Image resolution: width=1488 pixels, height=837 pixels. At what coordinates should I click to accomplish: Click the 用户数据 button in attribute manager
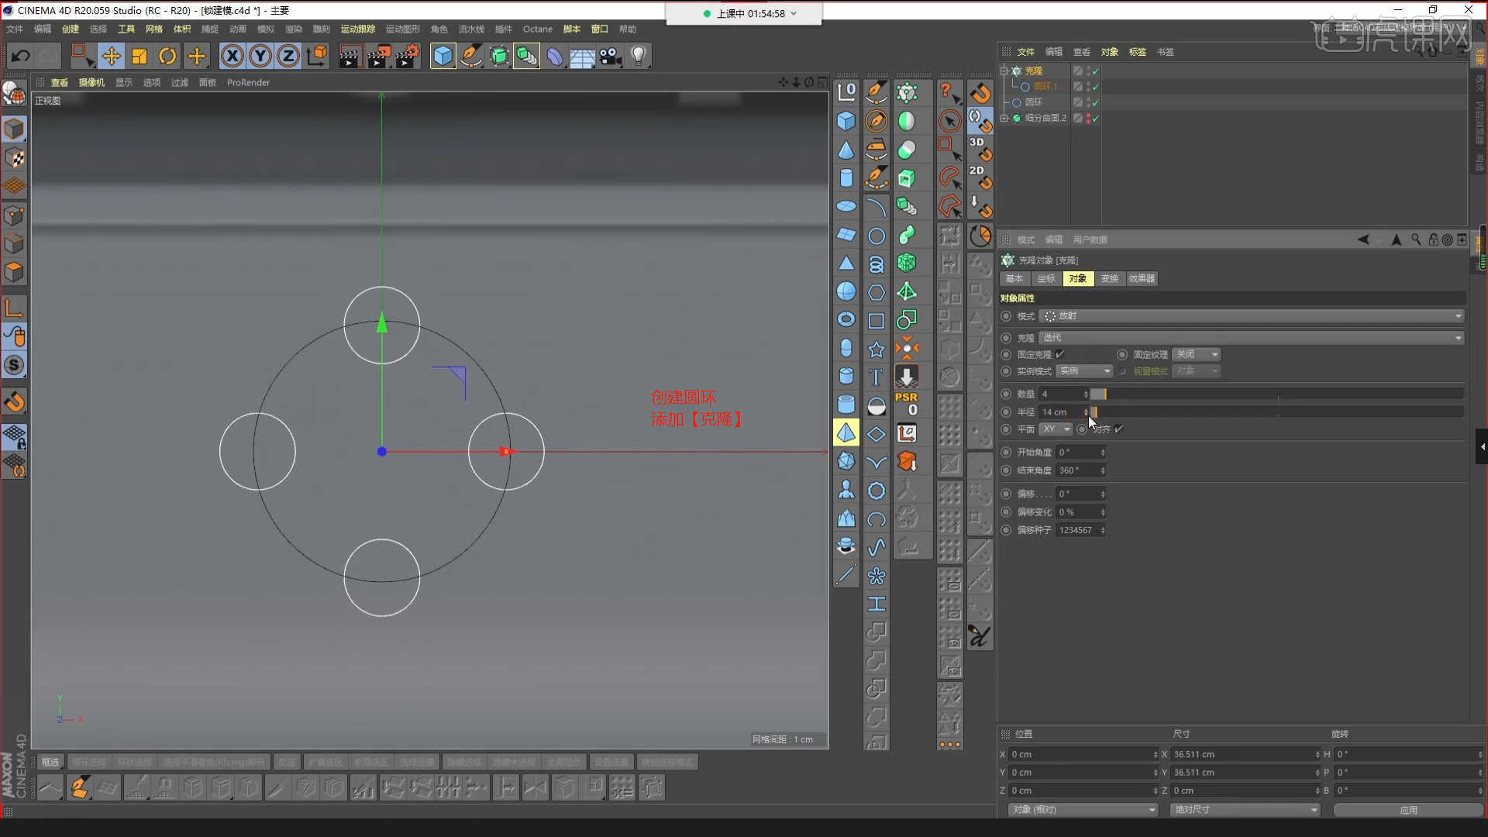pyautogui.click(x=1090, y=239)
